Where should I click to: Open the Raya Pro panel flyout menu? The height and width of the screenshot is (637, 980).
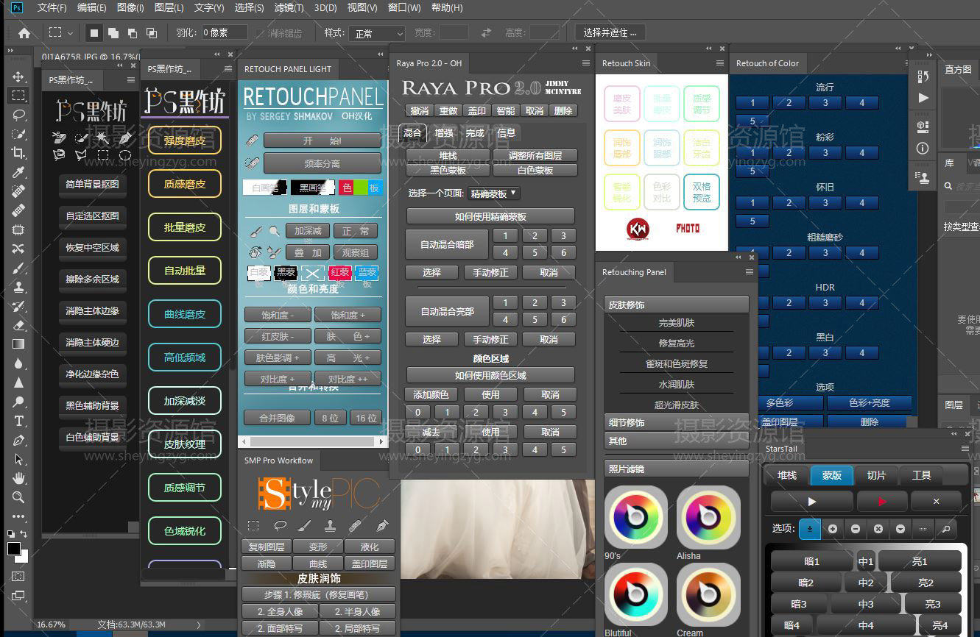[x=586, y=63]
